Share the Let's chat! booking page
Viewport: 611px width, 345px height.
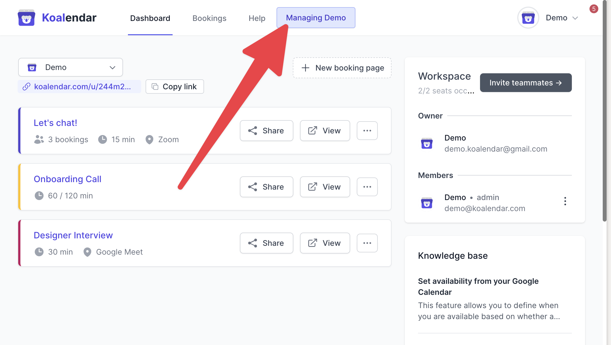point(266,131)
